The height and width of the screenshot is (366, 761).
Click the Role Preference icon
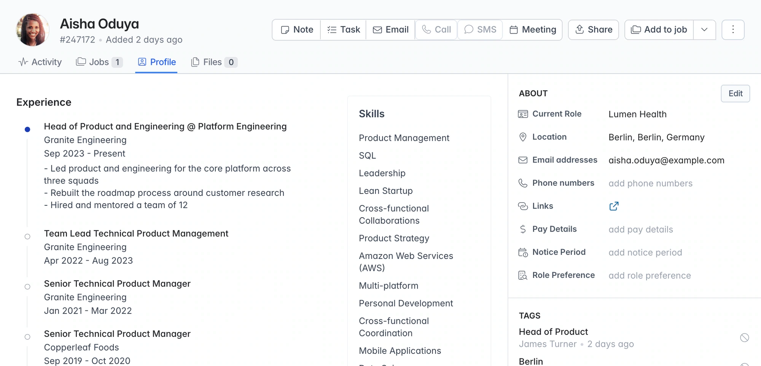(x=523, y=276)
